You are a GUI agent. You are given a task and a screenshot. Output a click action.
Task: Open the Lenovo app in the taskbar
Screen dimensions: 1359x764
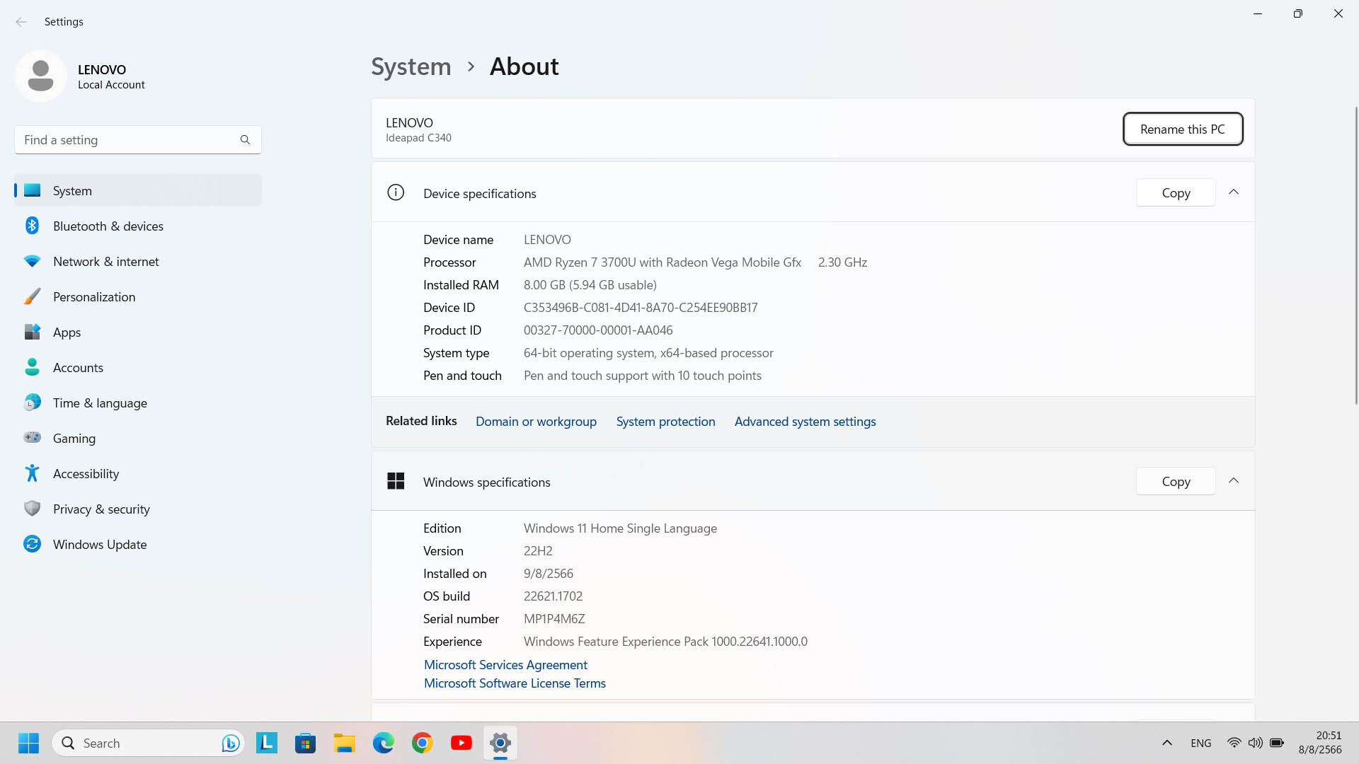point(267,743)
